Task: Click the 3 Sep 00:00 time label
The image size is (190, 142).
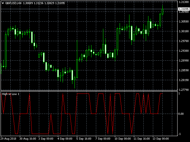Action: tap(46, 139)
